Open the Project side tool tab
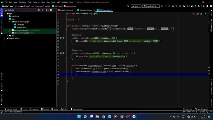This screenshot has height=120, width=213. (2, 13)
